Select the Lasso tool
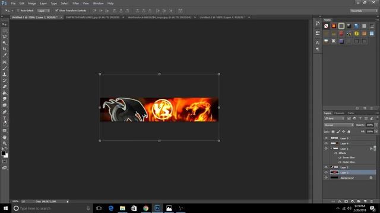 point(4,37)
